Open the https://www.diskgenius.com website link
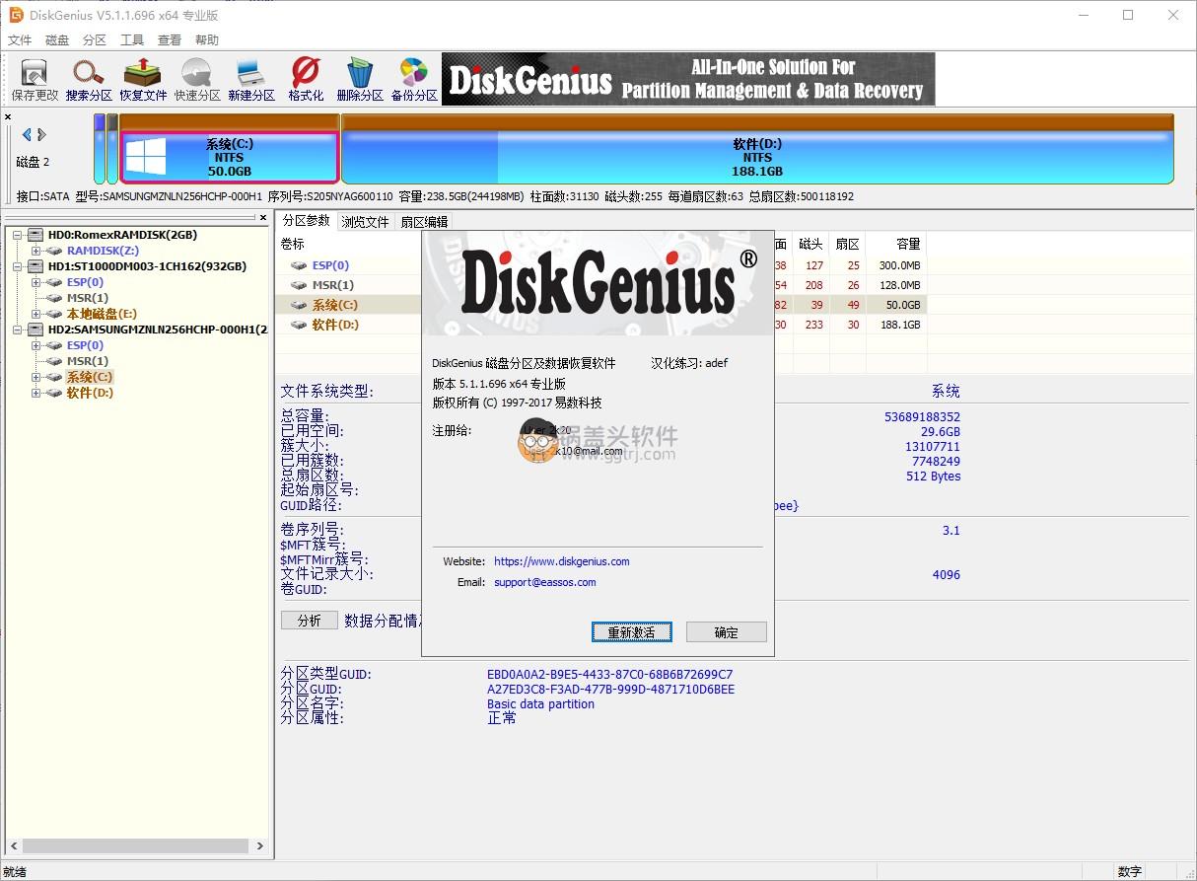This screenshot has width=1197, height=881. (561, 561)
